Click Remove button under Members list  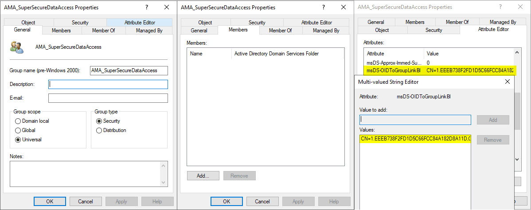click(239, 176)
